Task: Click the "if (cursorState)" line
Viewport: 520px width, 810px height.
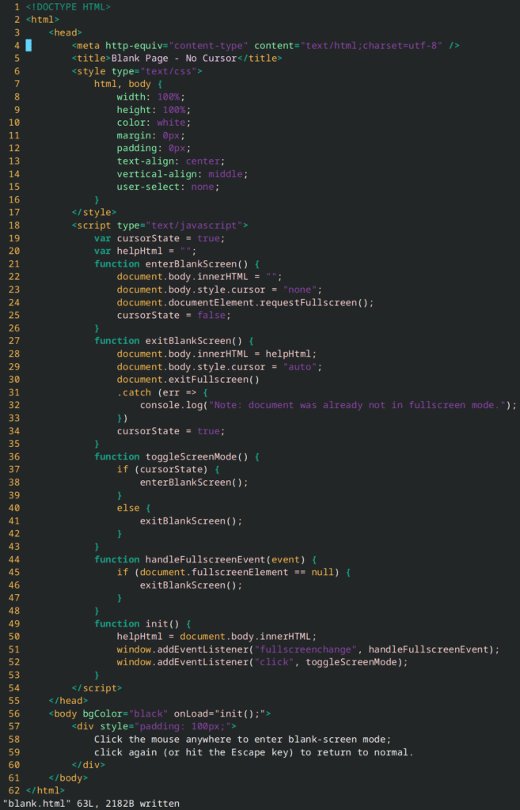Action: 168,470
